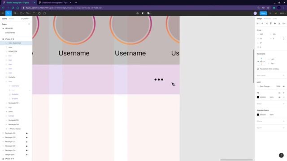The image size is (287, 161).
Task: Switch to the Prototype tab
Action: tap(267, 19)
